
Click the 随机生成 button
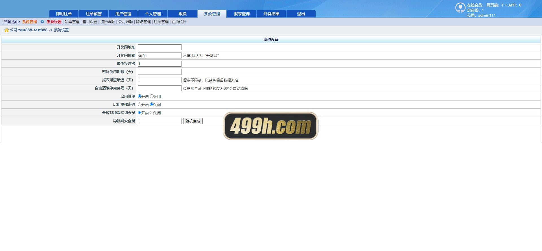pos(193,121)
